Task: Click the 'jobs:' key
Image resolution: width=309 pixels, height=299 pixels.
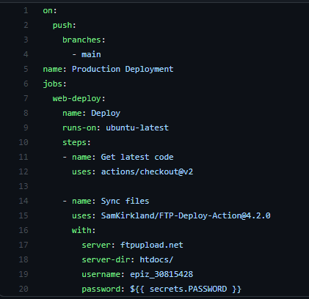Action: click(x=54, y=84)
